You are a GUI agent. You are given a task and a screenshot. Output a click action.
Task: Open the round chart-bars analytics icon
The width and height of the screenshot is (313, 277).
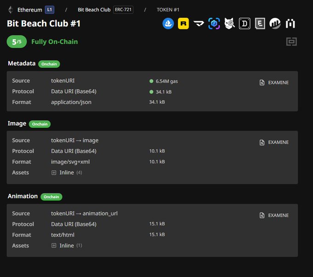click(275, 24)
